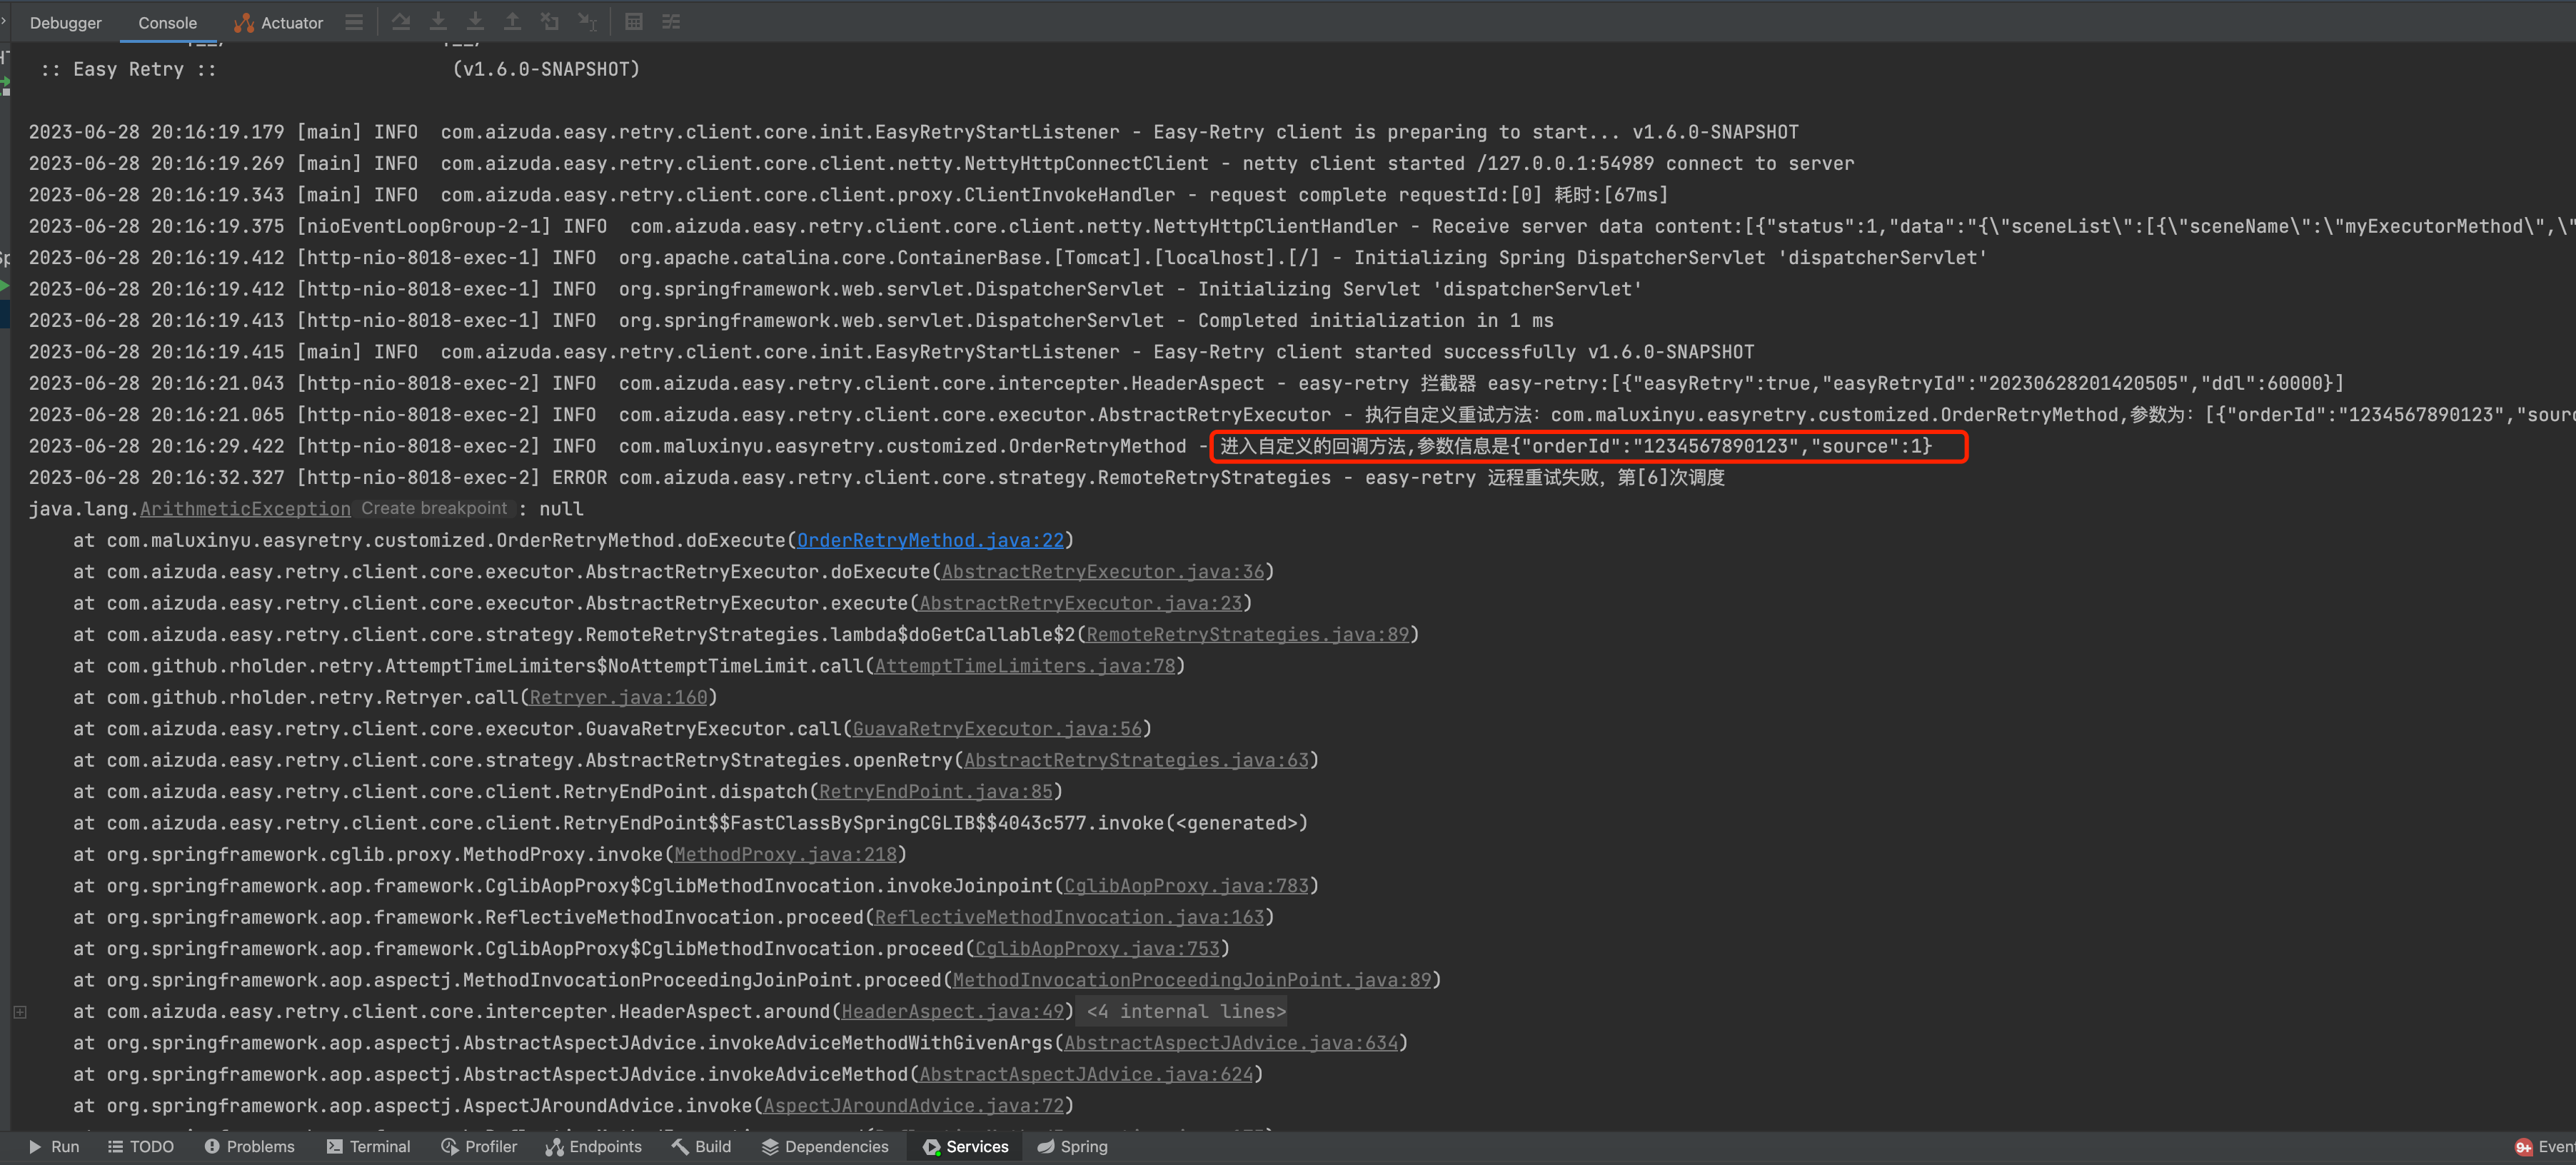Click the Step Over debug icon
This screenshot has width=2576, height=1165.
pos(401,22)
